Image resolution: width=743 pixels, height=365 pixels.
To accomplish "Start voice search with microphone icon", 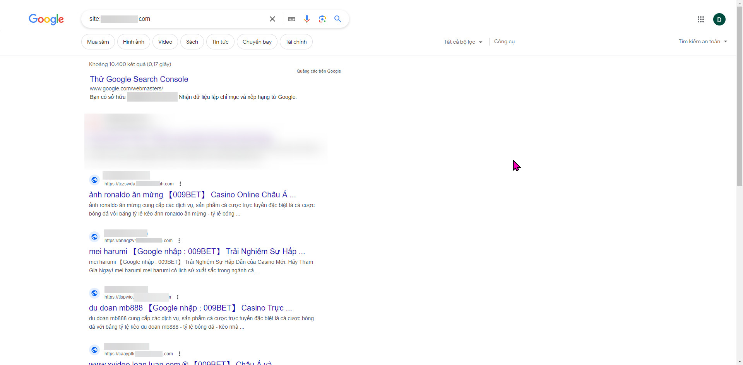I will coord(307,19).
